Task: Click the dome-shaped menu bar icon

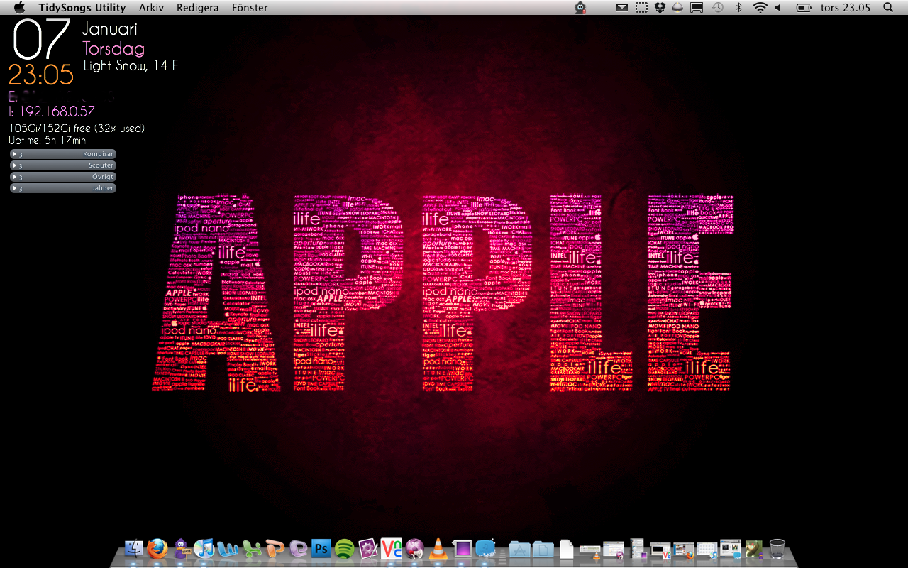Action: point(678,7)
